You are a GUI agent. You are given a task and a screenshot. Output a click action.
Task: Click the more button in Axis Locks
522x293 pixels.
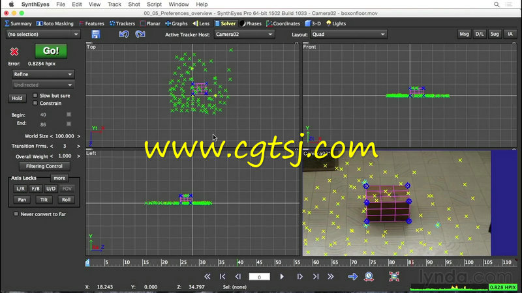pos(59,178)
